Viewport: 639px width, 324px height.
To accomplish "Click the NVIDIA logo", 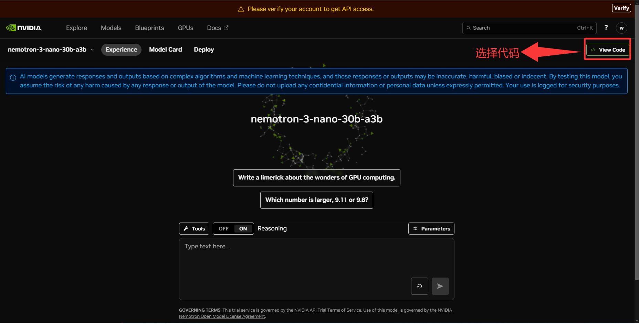I will (x=24, y=28).
